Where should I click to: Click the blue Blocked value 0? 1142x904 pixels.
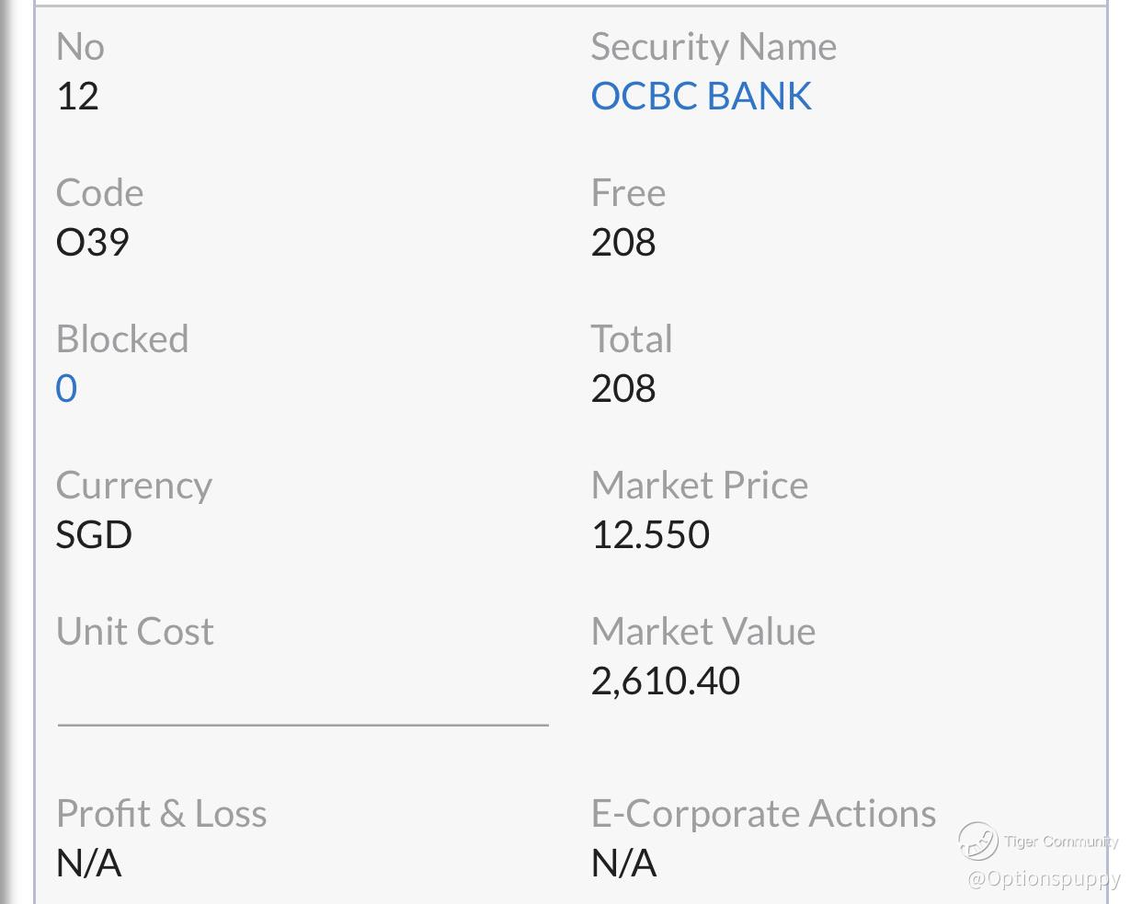pos(66,389)
